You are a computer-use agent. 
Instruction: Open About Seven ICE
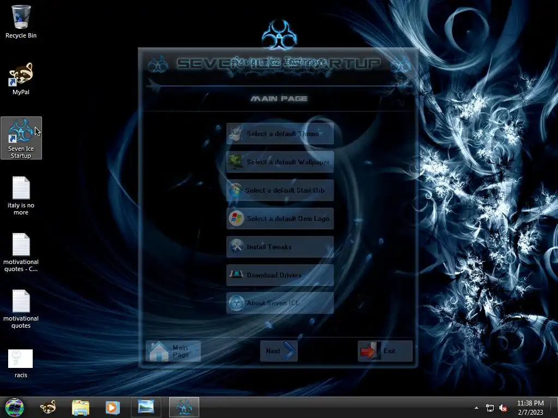[280, 303]
